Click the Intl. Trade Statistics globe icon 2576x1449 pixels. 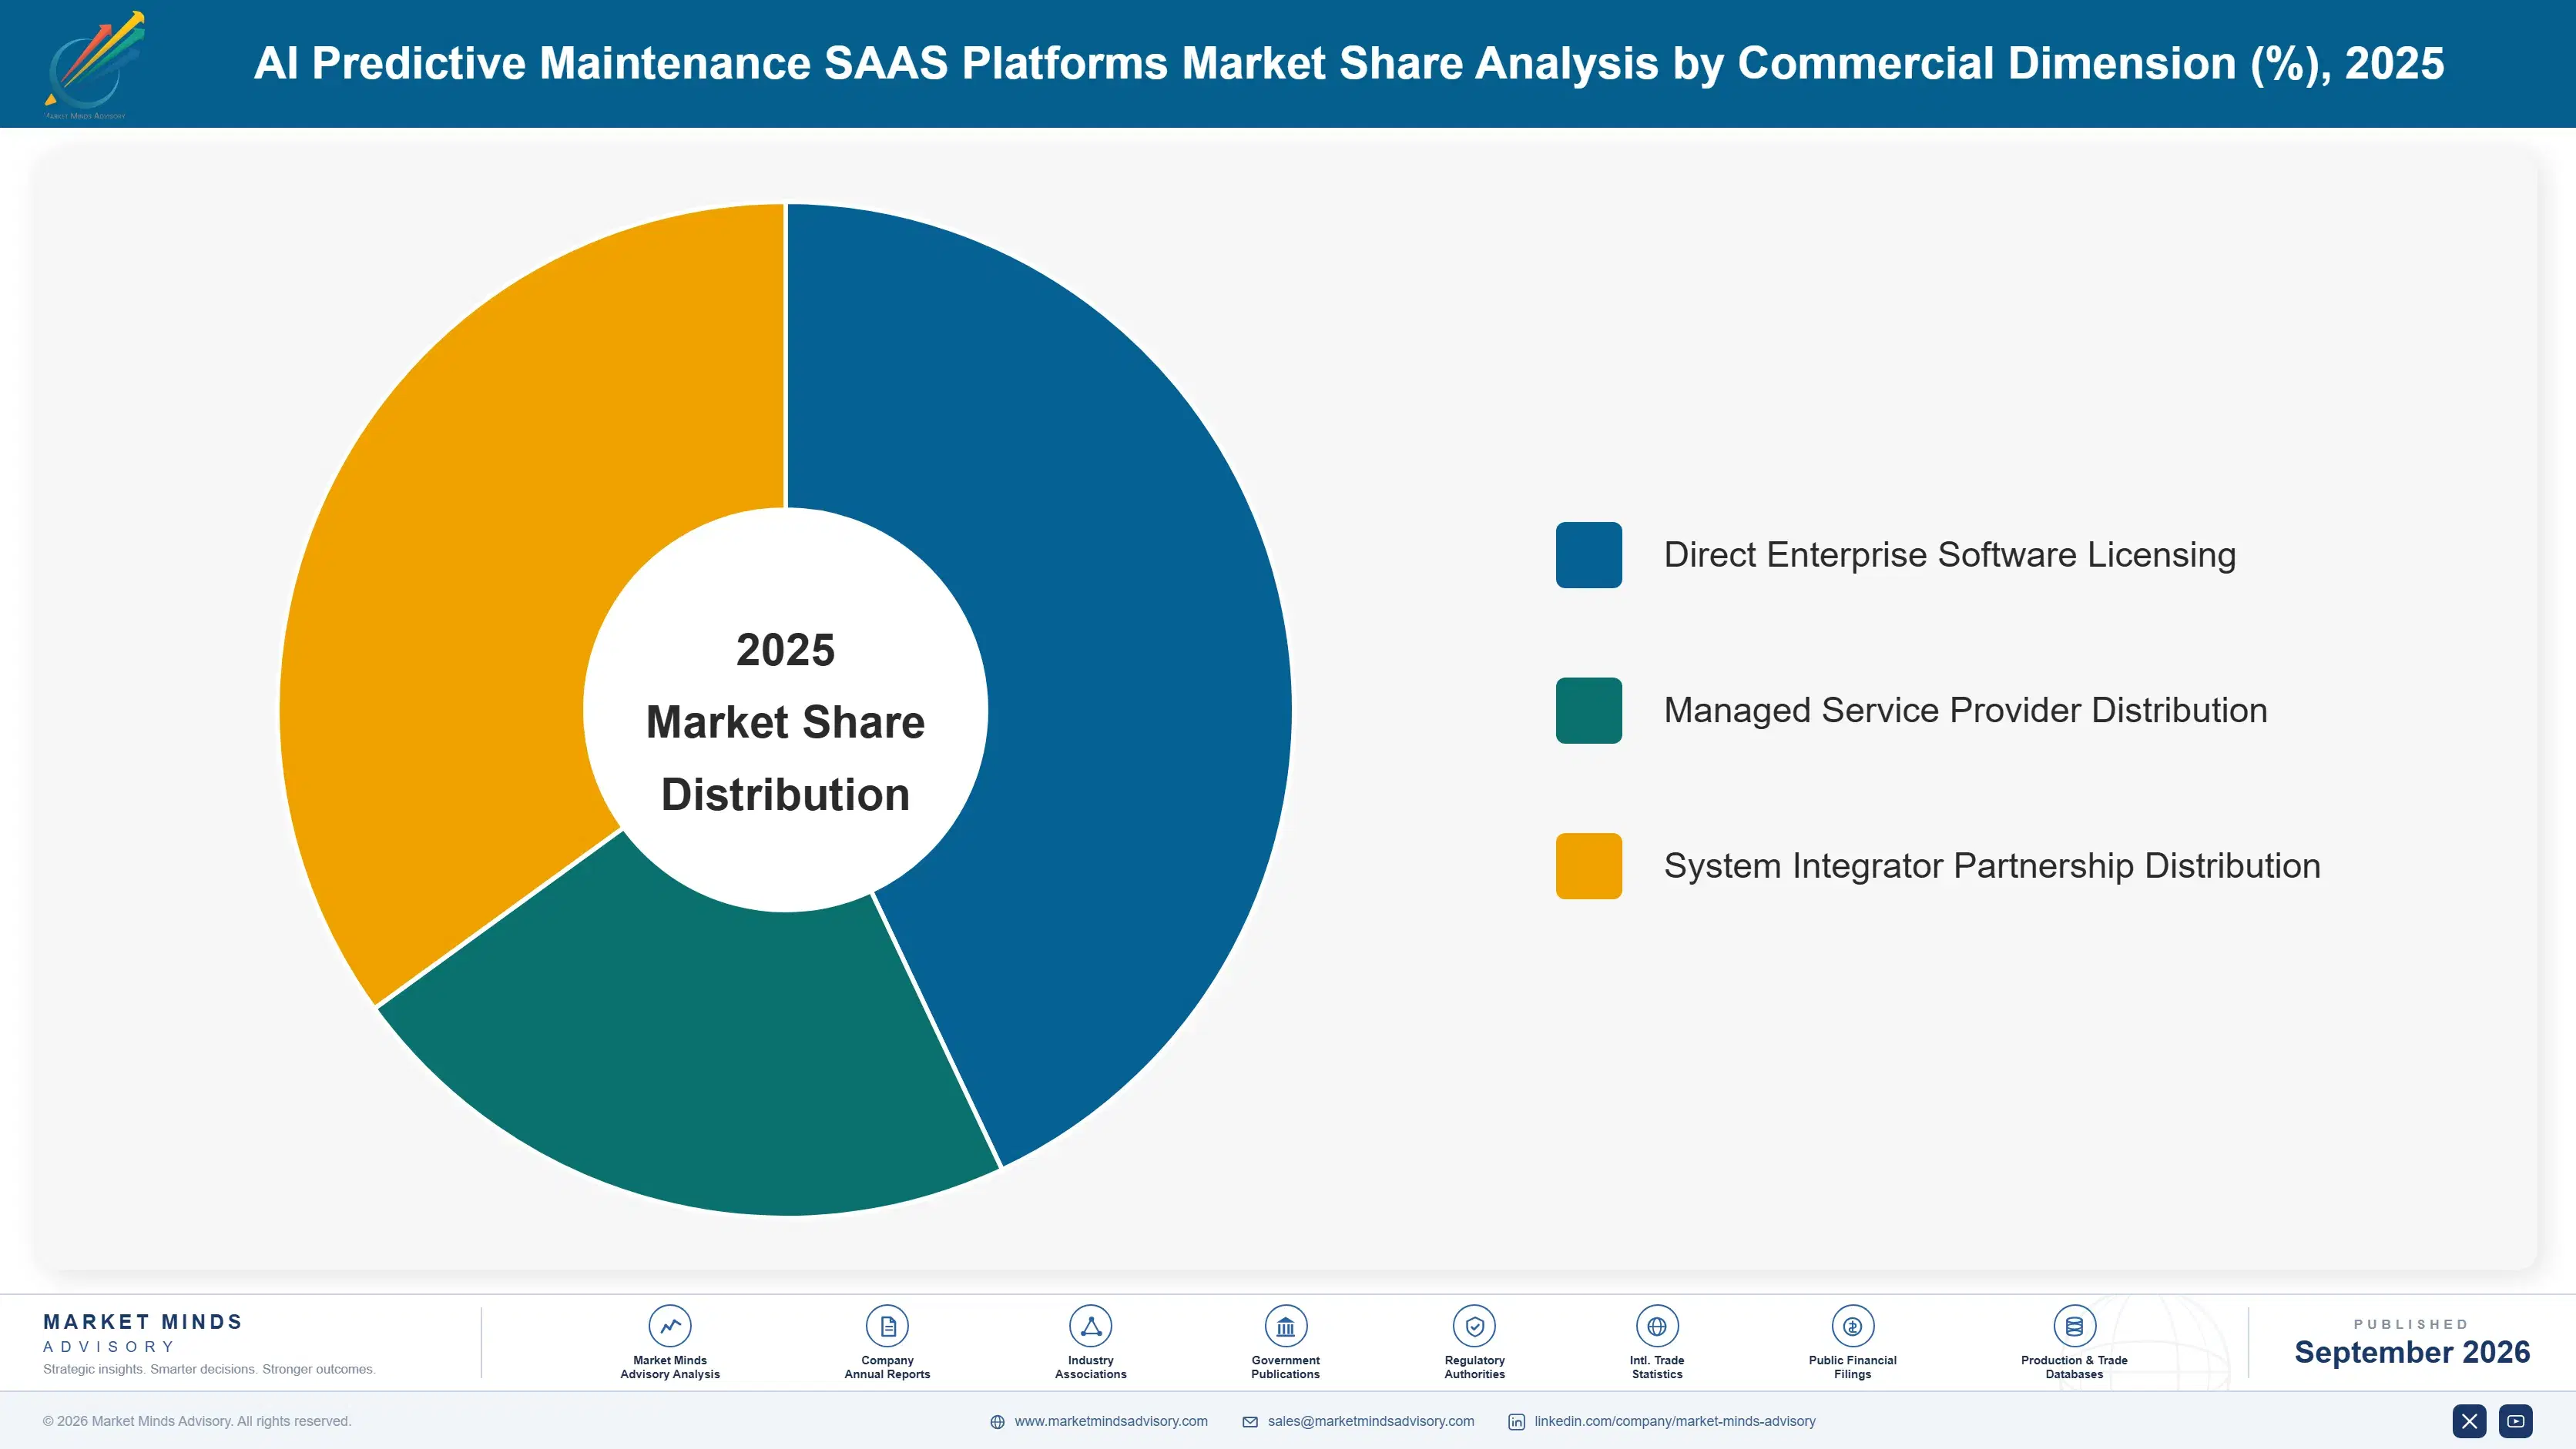(x=1656, y=1326)
